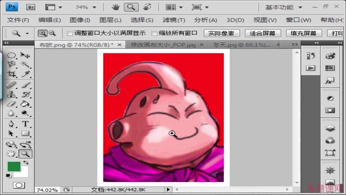Switch to the 修改画布大小_POP.jpg tab
346x195 pixels.
(163, 45)
